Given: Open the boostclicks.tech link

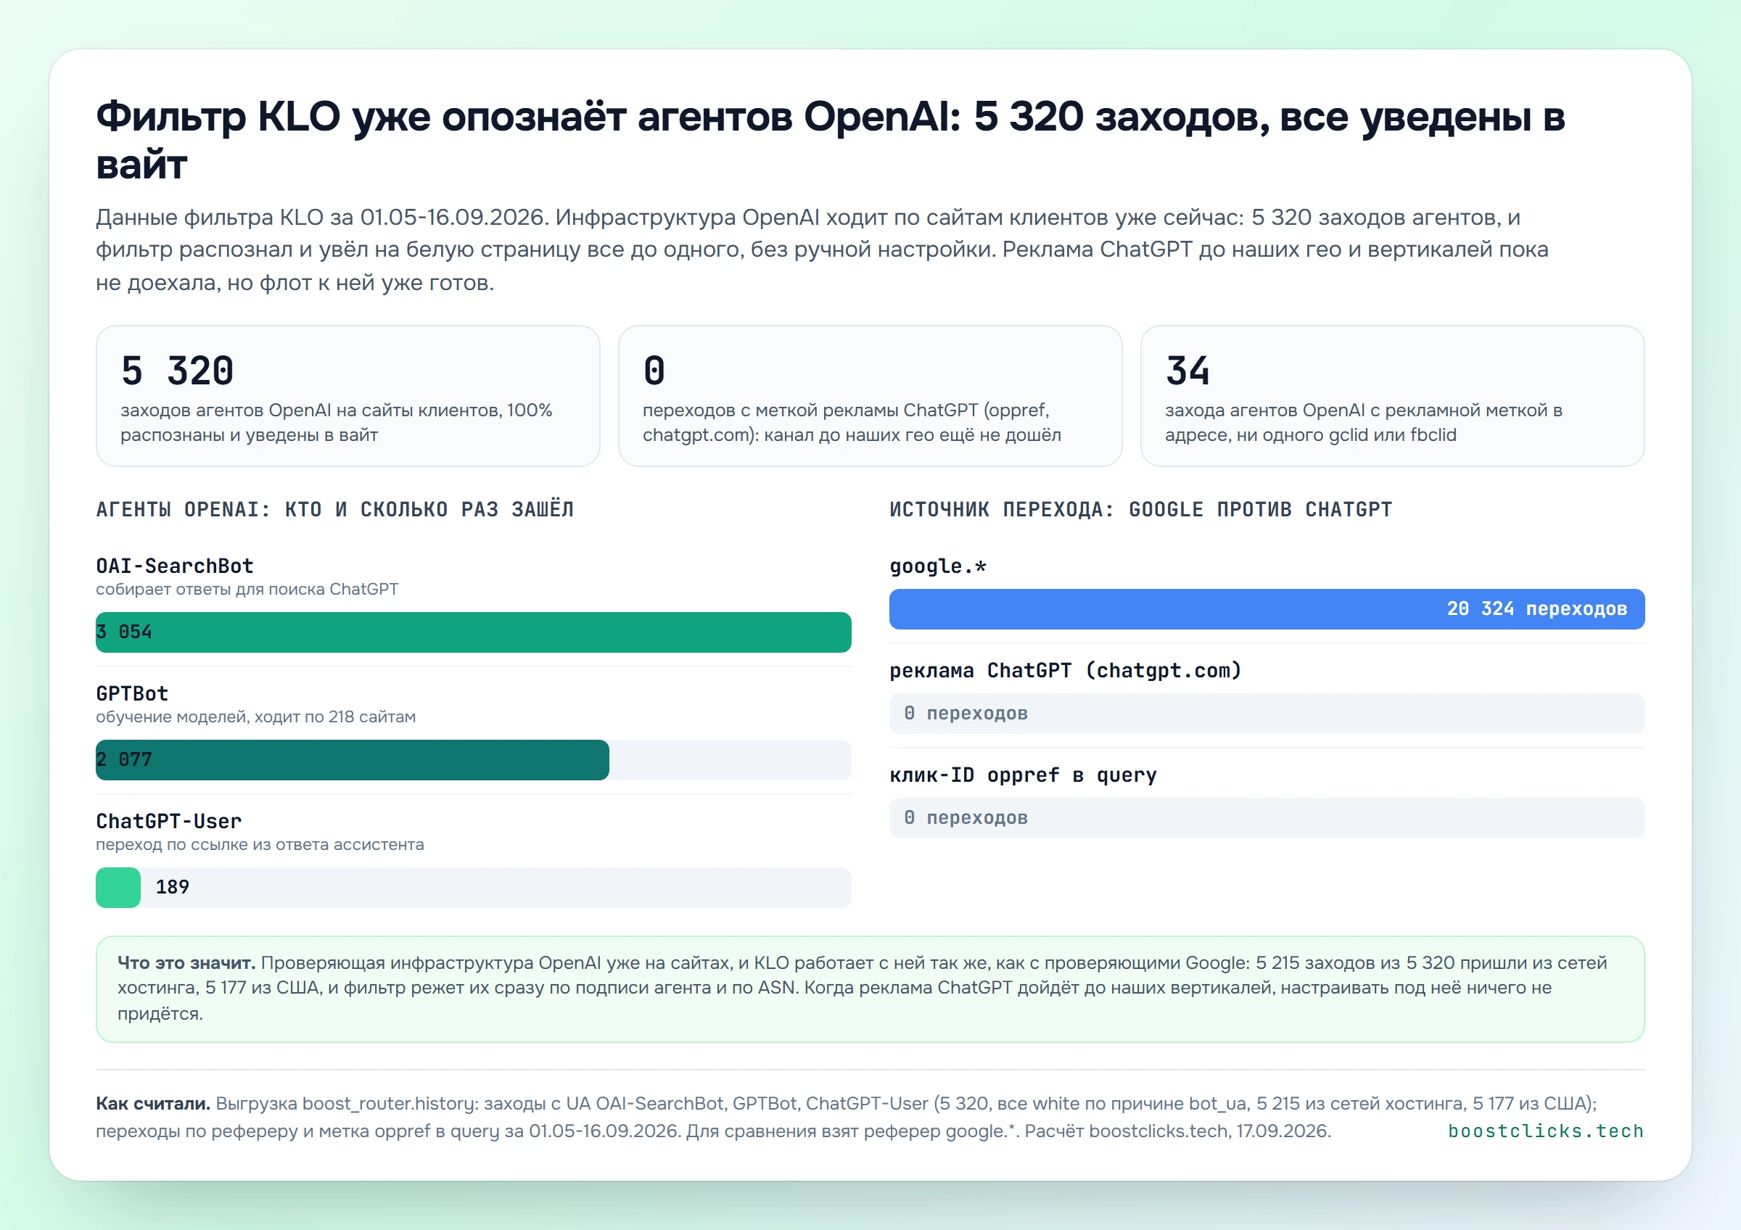Looking at the screenshot, I should 1545,1131.
